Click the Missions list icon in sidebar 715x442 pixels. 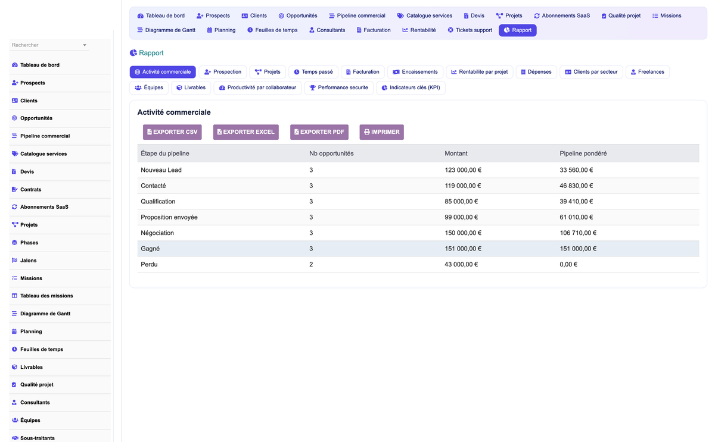pos(14,278)
